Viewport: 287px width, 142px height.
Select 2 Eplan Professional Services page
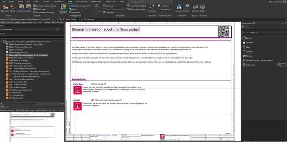[x=20, y=47]
